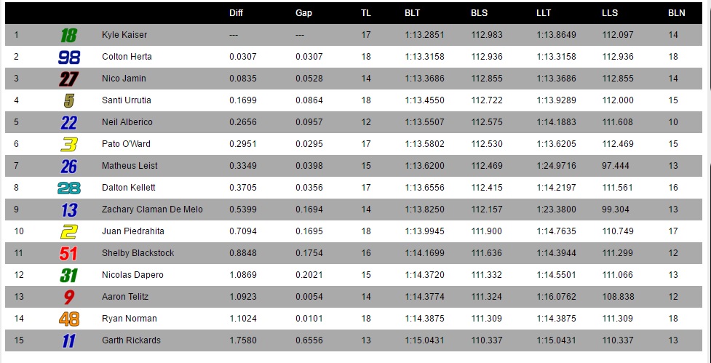Viewport: 711px width, 363px height.
Task: Sort by the Gap column header
Action: click(303, 13)
